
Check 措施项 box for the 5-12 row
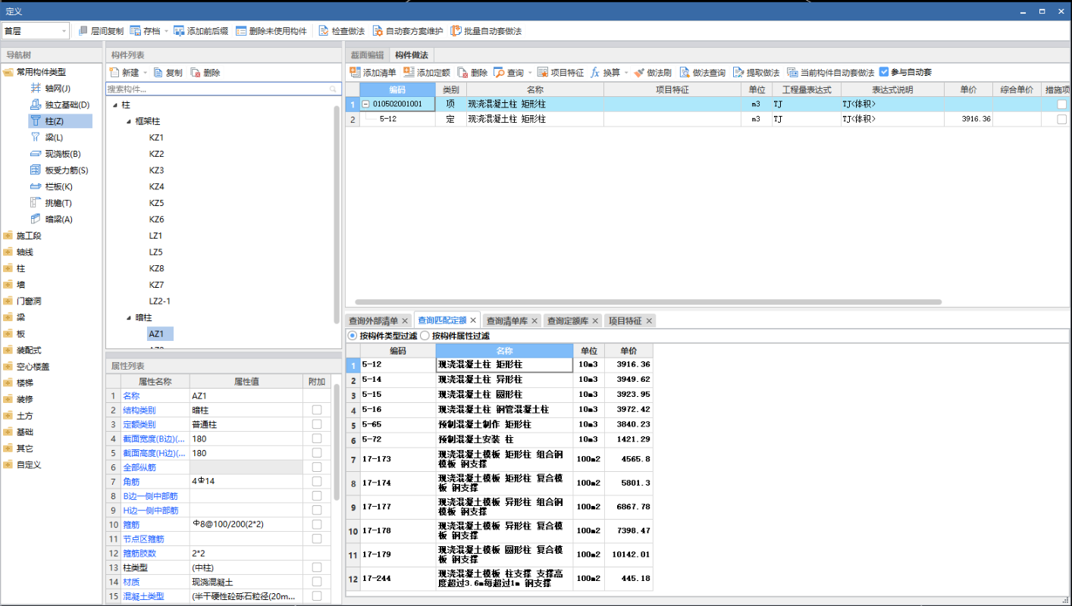point(1061,120)
